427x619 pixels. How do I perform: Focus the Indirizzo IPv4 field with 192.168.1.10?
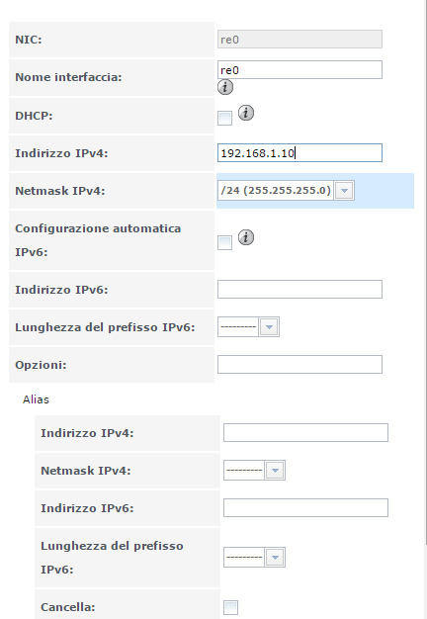(299, 153)
